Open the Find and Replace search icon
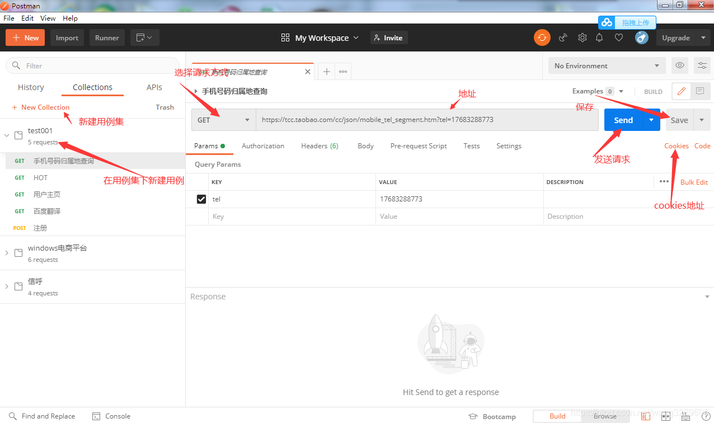 point(12,416)
